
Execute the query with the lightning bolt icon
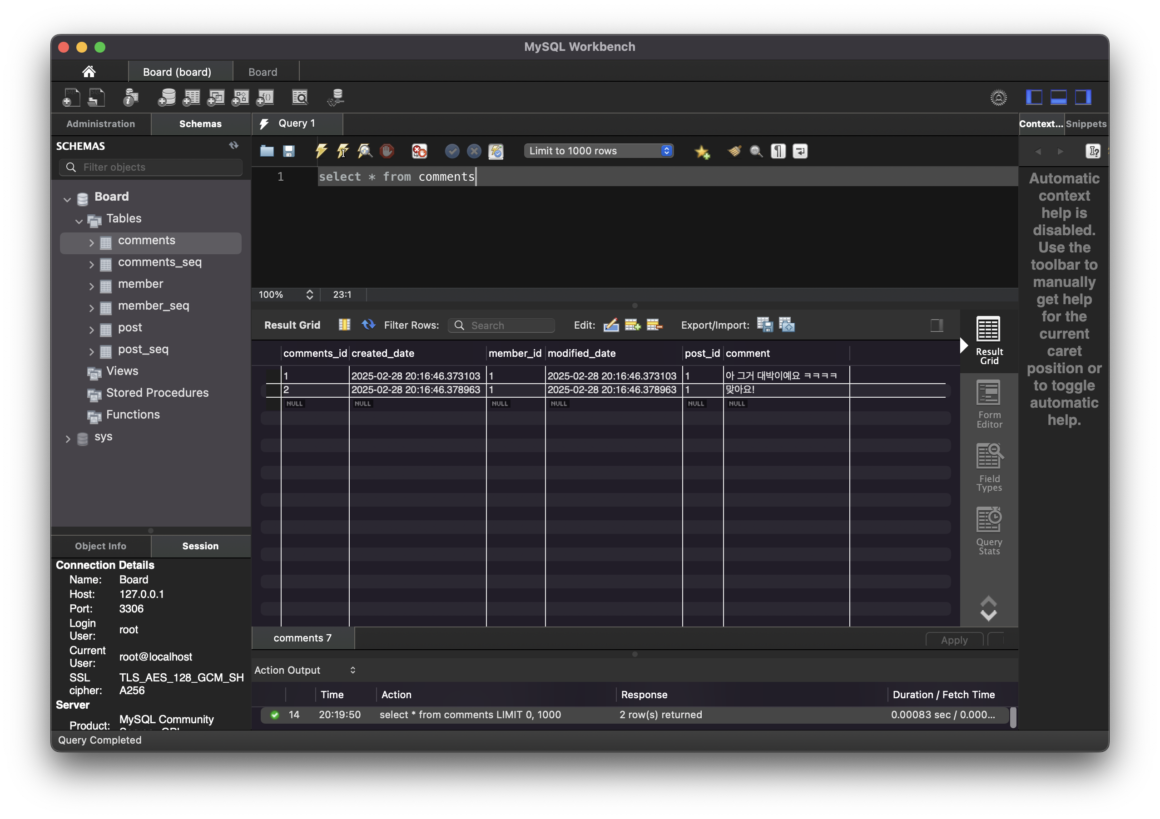pos(321,151)
